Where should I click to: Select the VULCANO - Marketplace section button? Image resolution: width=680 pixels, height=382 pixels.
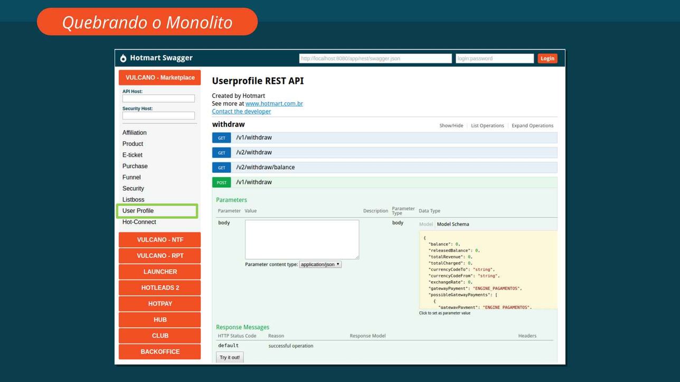(160, 77)
